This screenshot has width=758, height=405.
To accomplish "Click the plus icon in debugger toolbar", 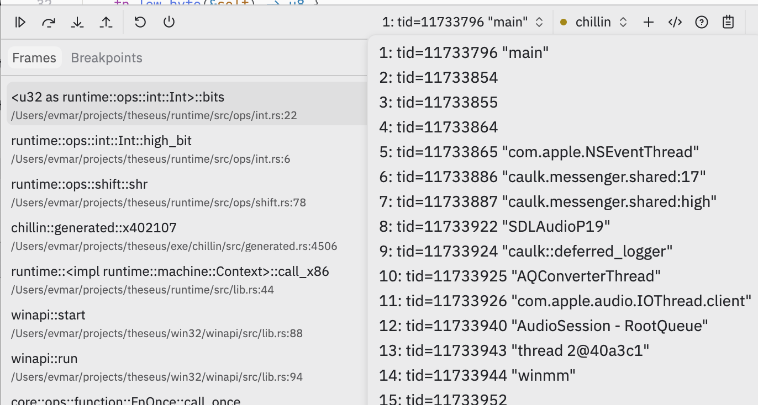I will click(649, 22).
